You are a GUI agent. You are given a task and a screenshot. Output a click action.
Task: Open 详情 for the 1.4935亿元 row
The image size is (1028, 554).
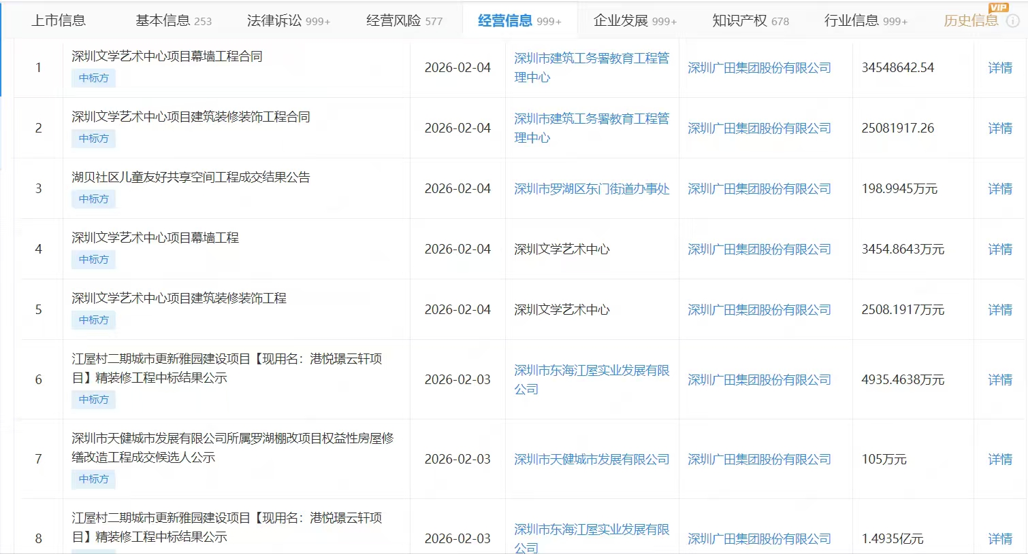point(1000,538)
